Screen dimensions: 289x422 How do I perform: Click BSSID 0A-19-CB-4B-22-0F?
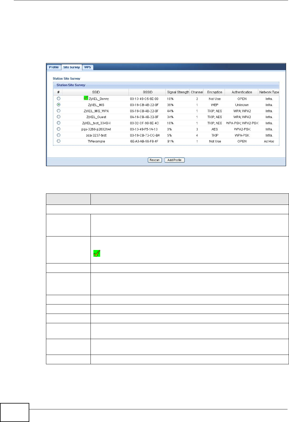coord(144,117)
